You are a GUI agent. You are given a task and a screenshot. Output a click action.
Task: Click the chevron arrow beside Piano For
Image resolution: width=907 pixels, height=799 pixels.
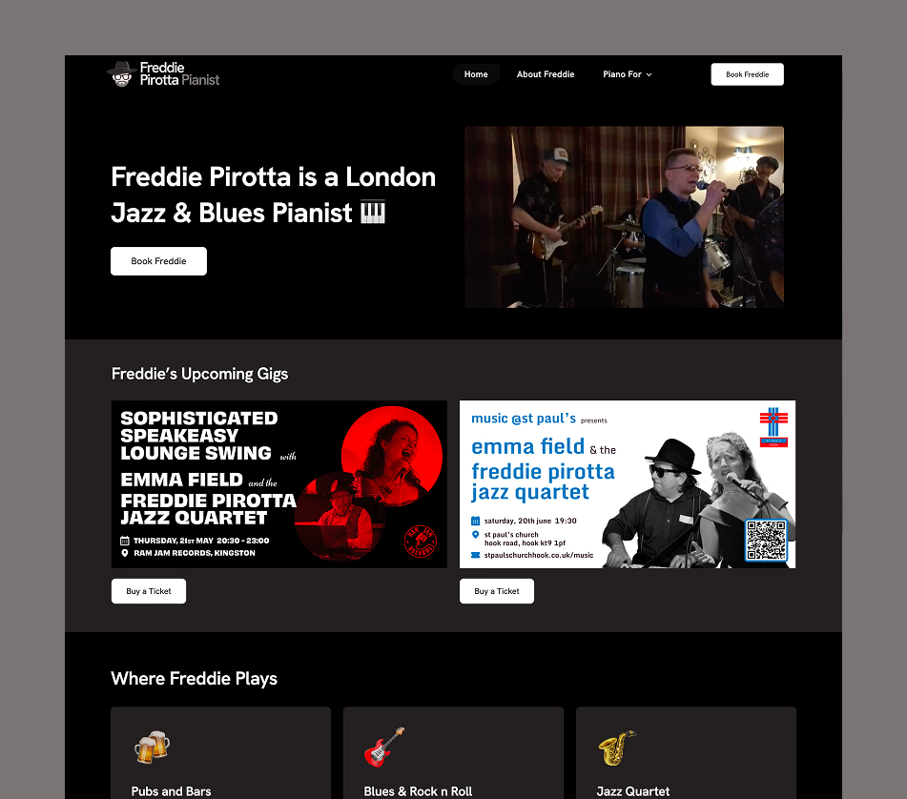coord(649,74)
